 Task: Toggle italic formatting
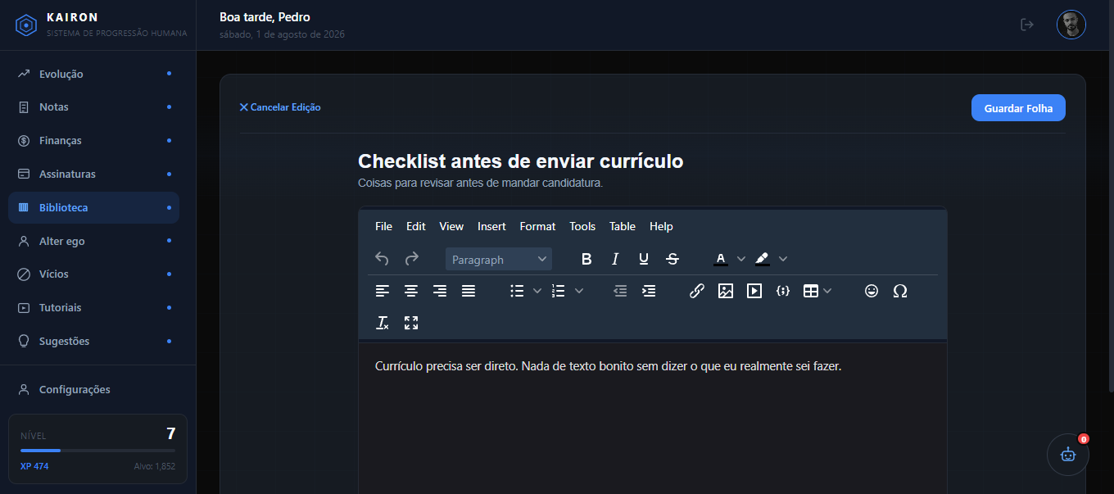coord(615,259)
